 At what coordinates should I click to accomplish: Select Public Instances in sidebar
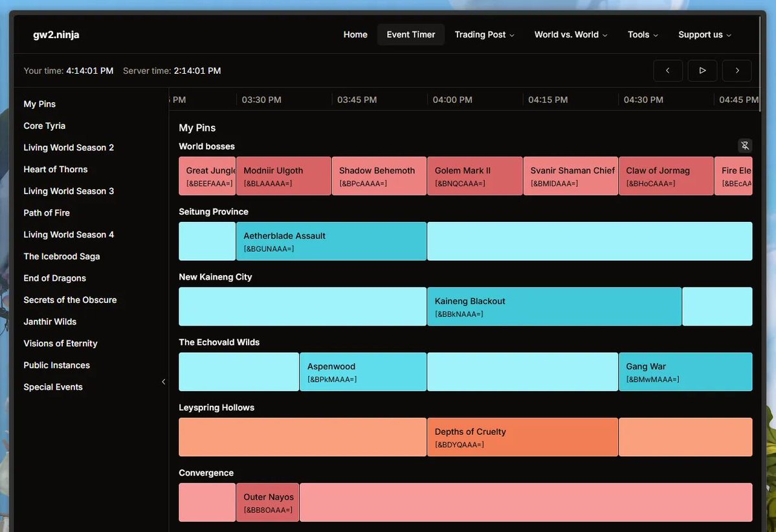(x=57, y=365)
